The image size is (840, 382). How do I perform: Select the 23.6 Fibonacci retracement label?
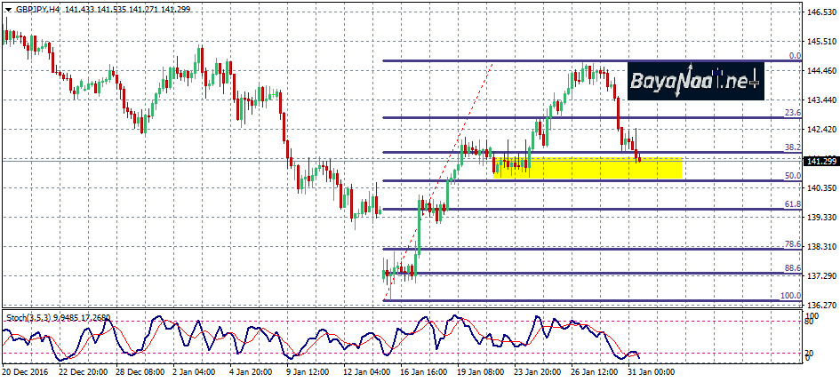point(793,113)
